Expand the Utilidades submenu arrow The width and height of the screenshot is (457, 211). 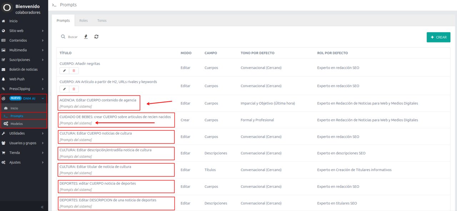(42, 133)
